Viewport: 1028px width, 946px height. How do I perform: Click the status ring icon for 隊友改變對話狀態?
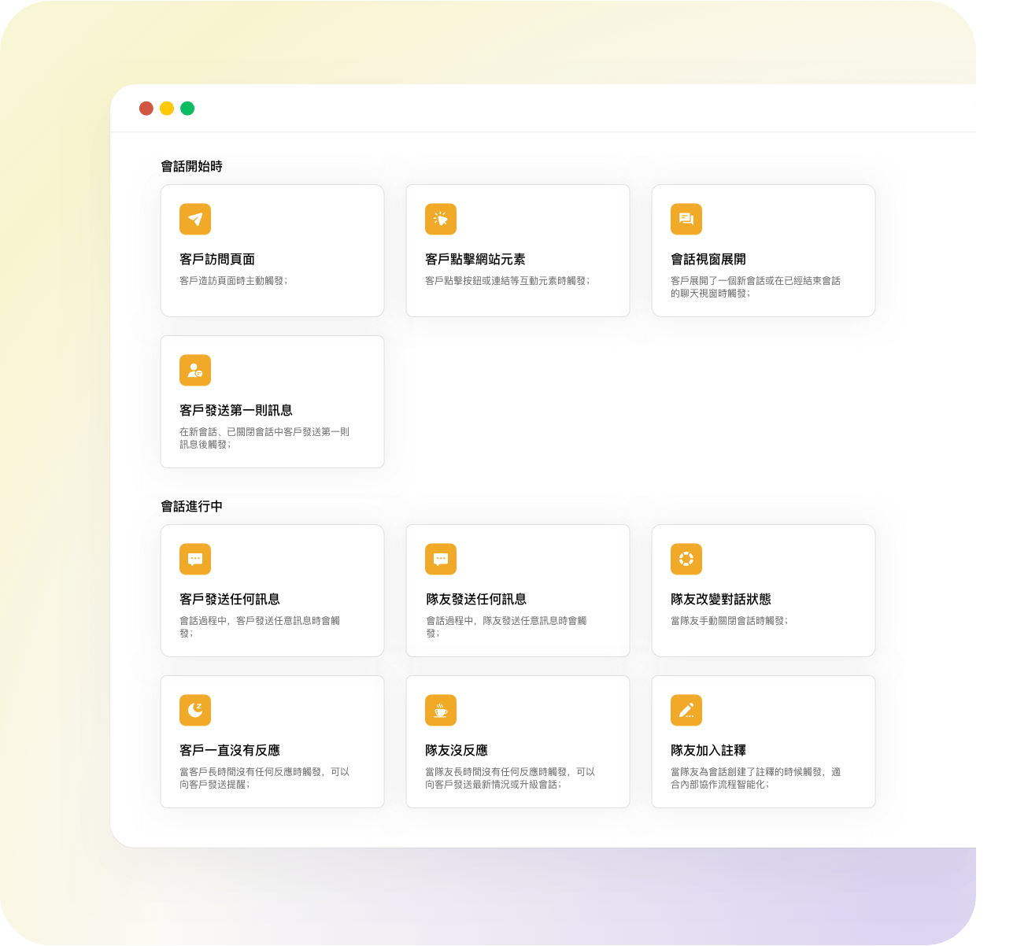pos(686,560)
